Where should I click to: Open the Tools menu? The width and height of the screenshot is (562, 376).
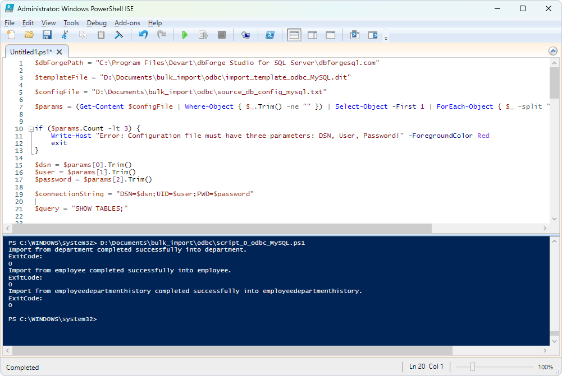point(71,23)
